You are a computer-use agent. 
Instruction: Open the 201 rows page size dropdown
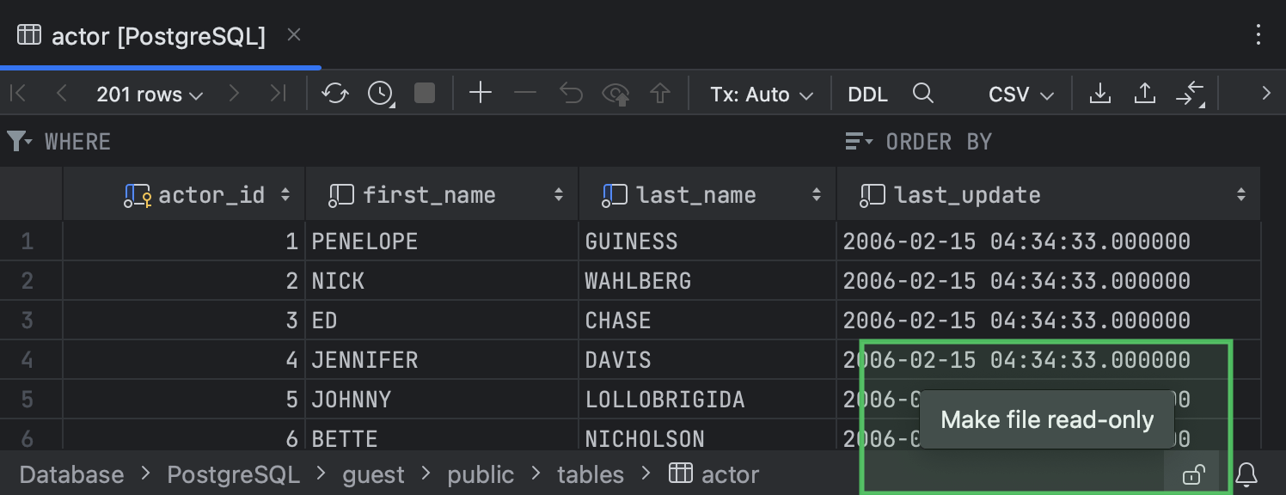click(x=150, y=94)
